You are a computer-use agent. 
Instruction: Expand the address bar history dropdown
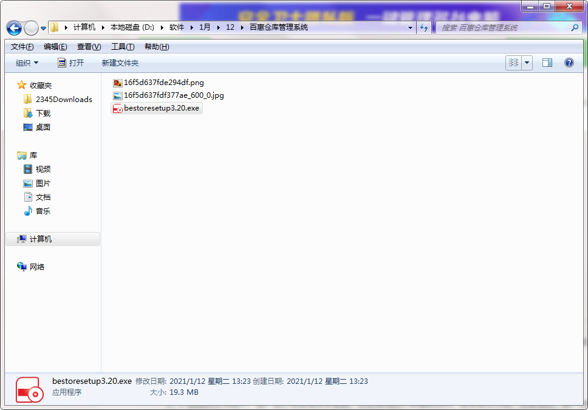411,28
